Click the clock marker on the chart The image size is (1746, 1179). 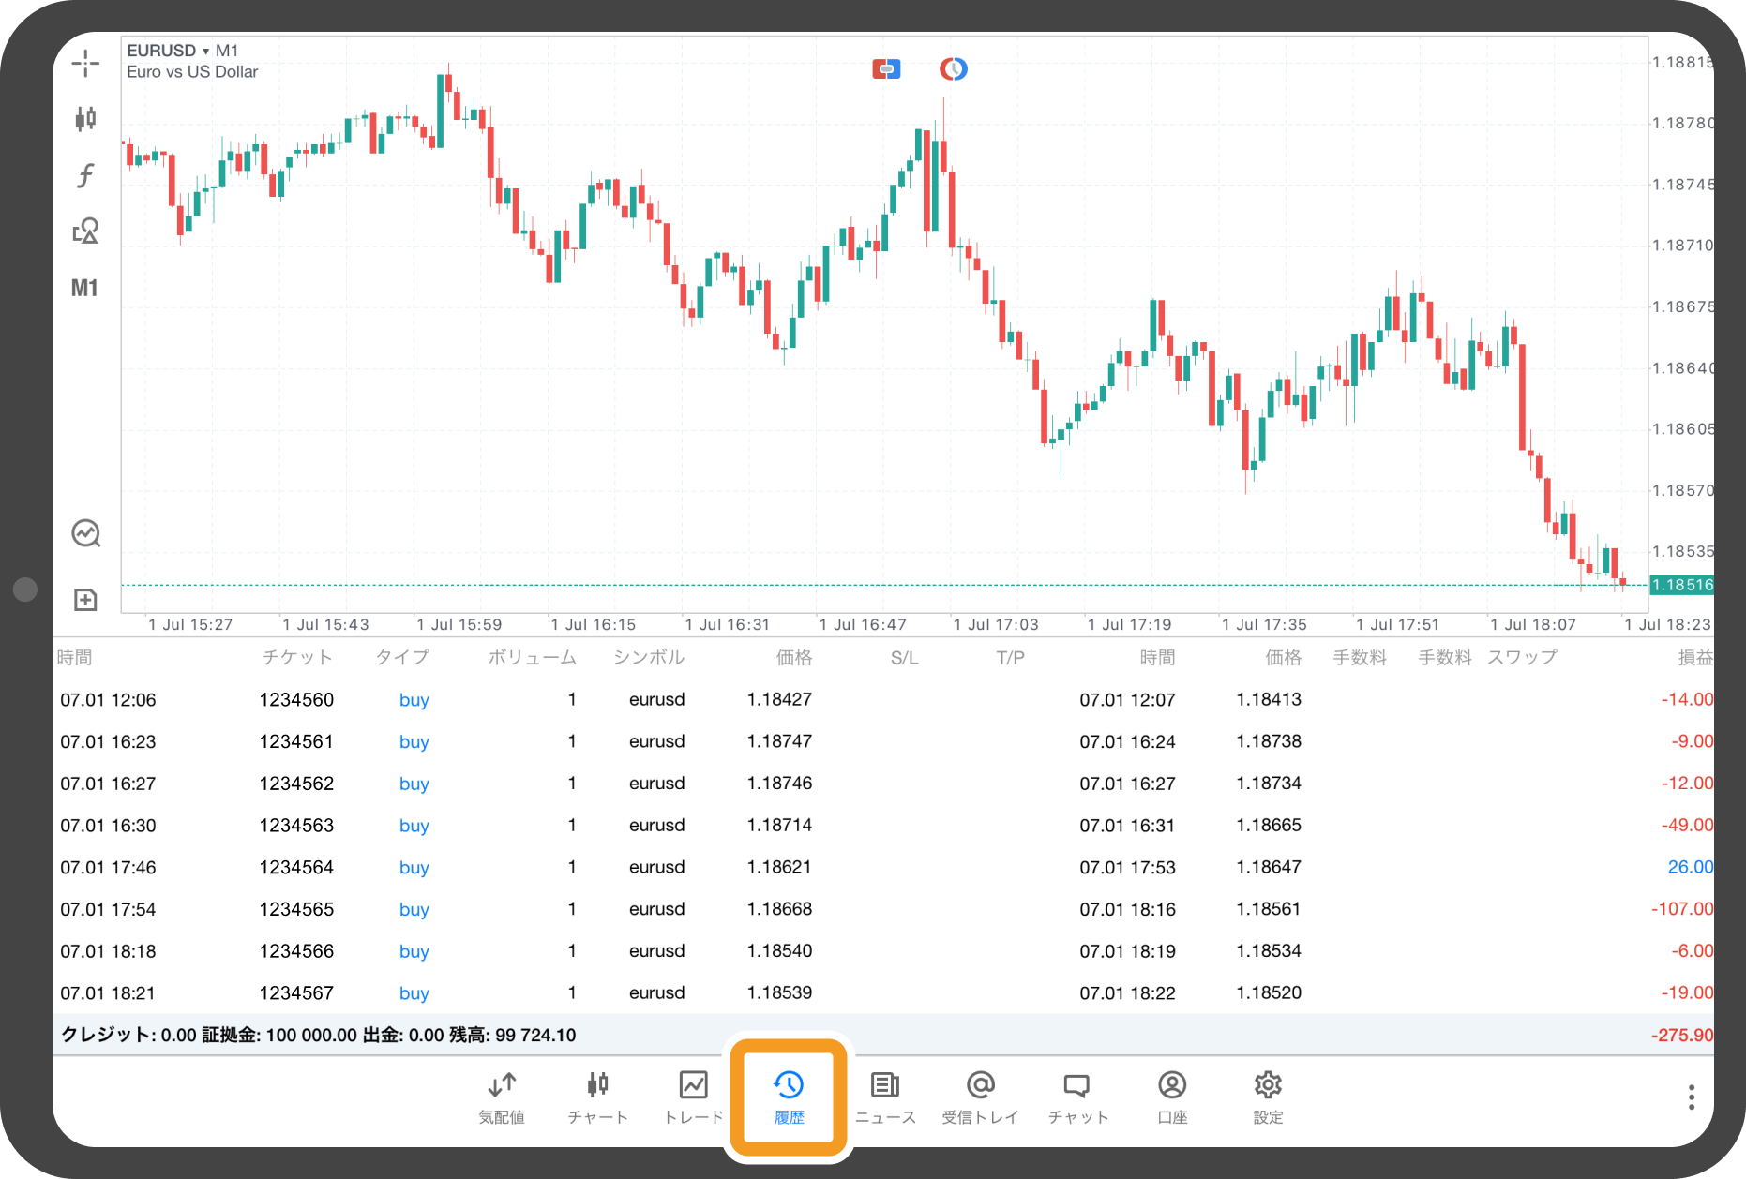[x=953, y=68]
